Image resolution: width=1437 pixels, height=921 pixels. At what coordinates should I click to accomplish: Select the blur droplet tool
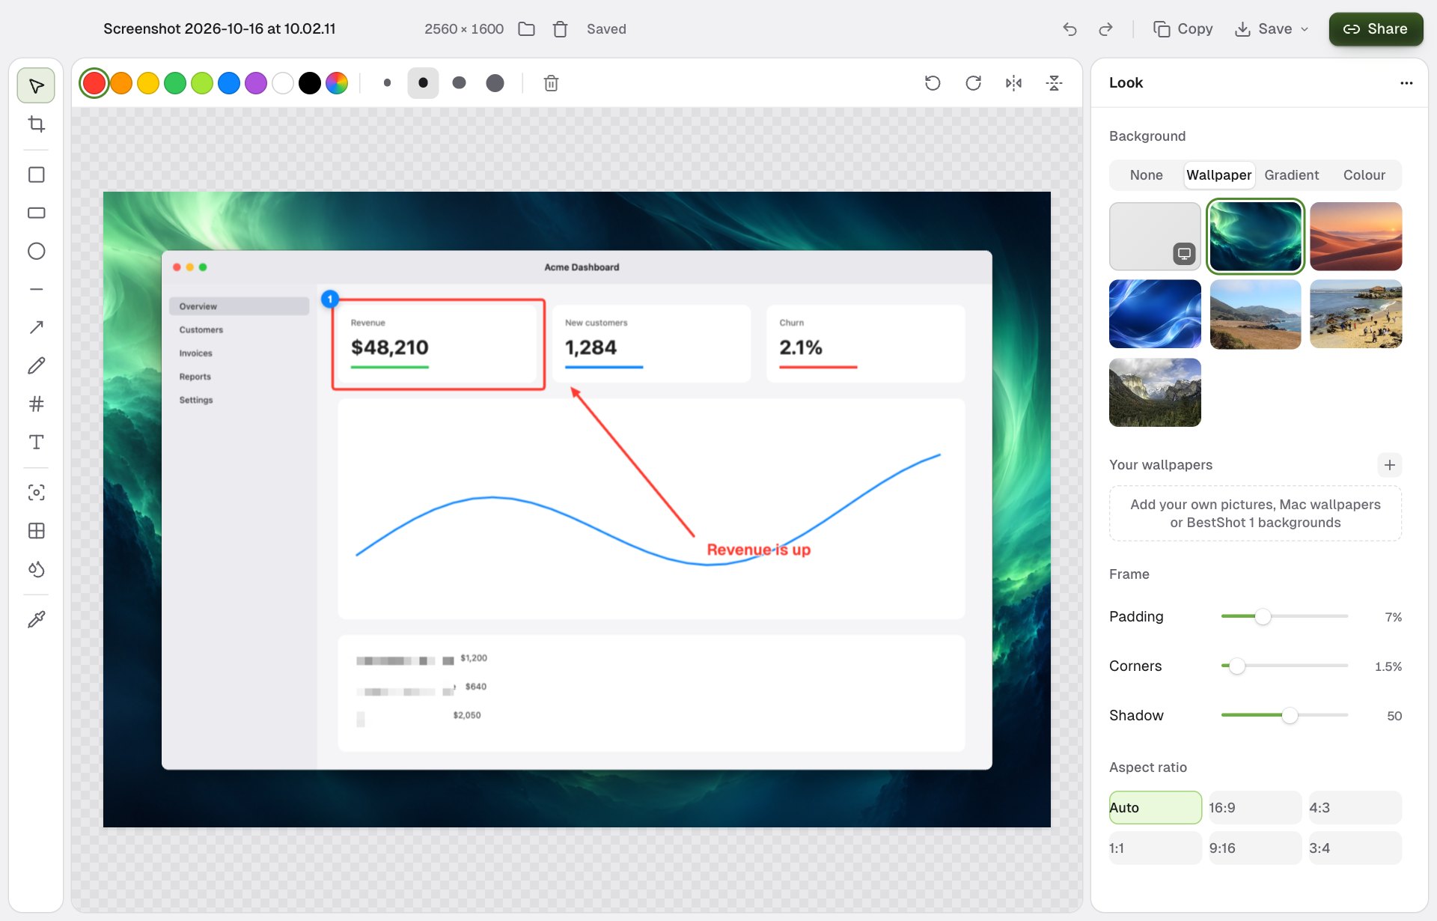[x=36, y=569]
